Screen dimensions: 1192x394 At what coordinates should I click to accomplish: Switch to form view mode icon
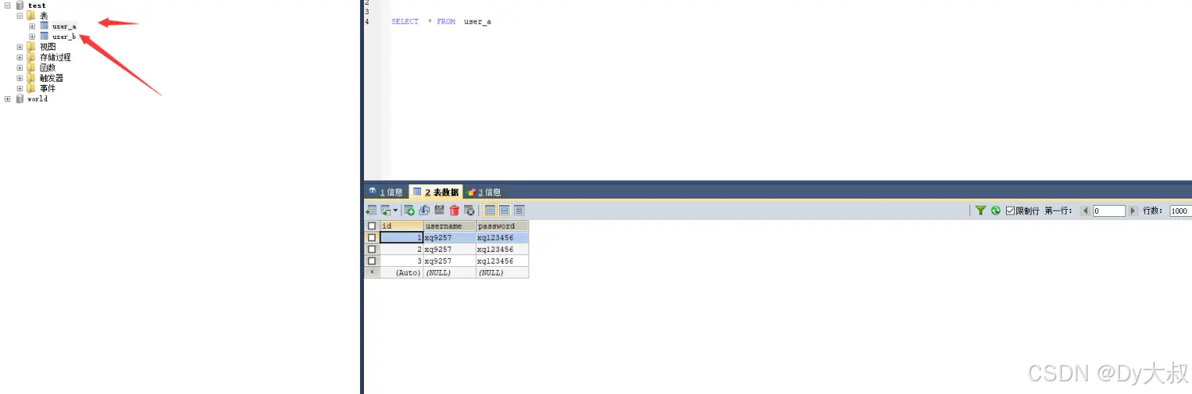[504, 211]
